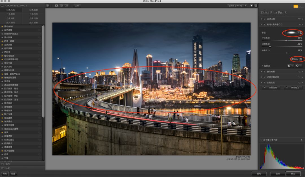Open options menu of the 变暗 / 变亮中心点 stack filter
Screen dimensions: 305x177
(299, 25)
